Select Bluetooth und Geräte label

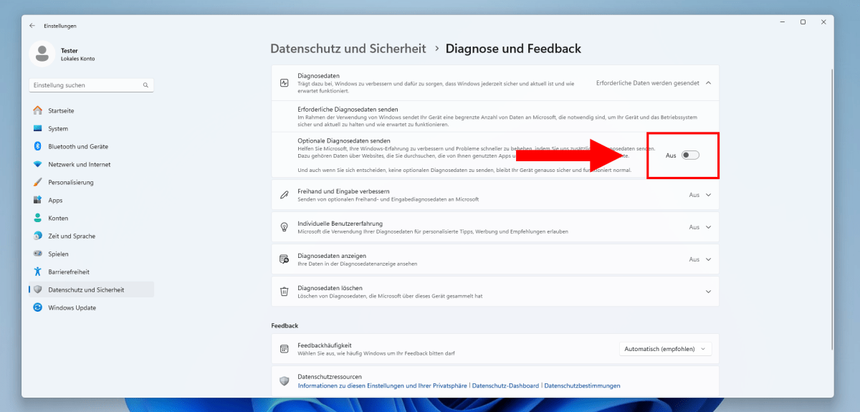[x=78, y=146]
